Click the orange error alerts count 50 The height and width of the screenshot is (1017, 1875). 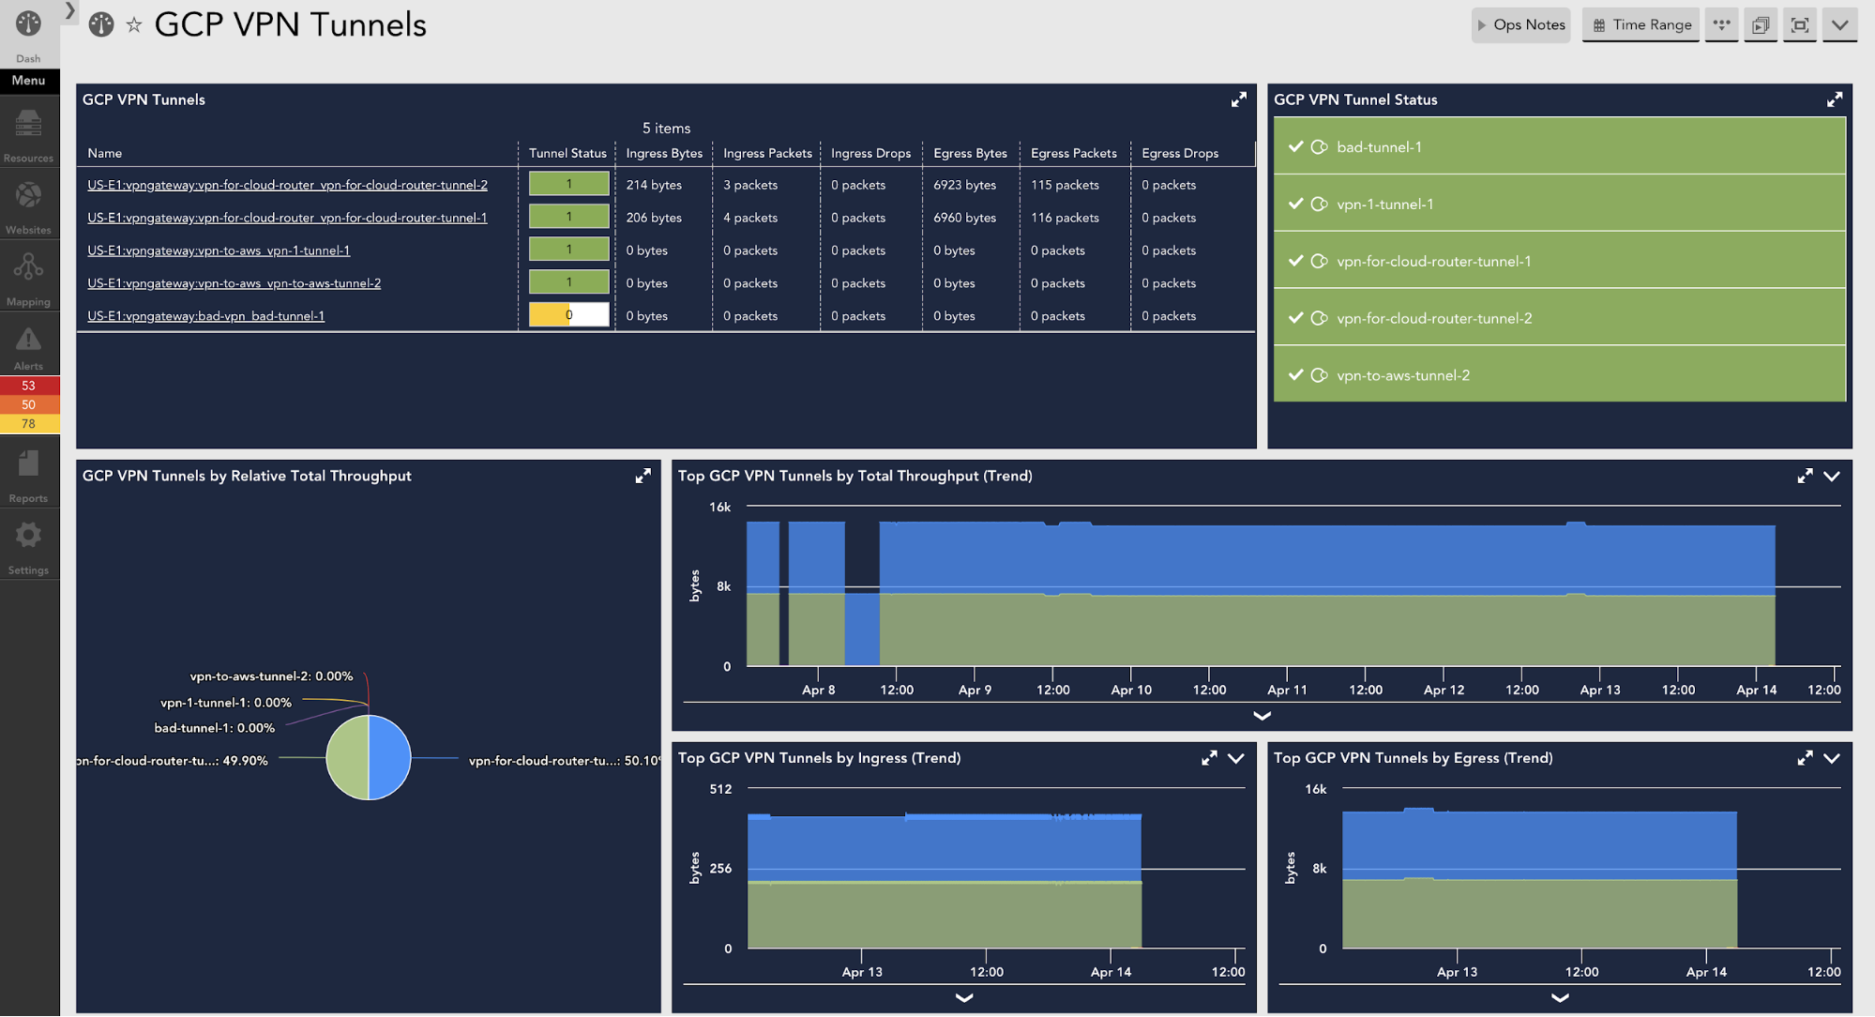29,404
